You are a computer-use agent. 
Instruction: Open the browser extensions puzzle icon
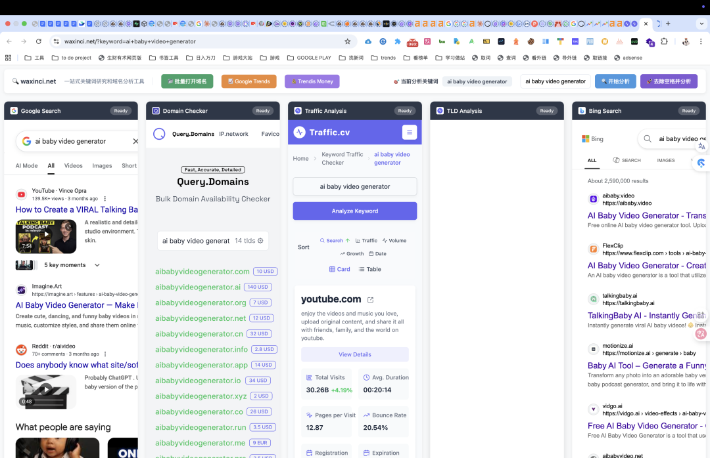(x=664, y=41)
